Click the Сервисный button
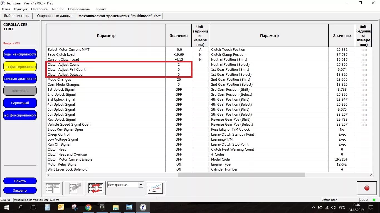 click(x=20, y=103)
